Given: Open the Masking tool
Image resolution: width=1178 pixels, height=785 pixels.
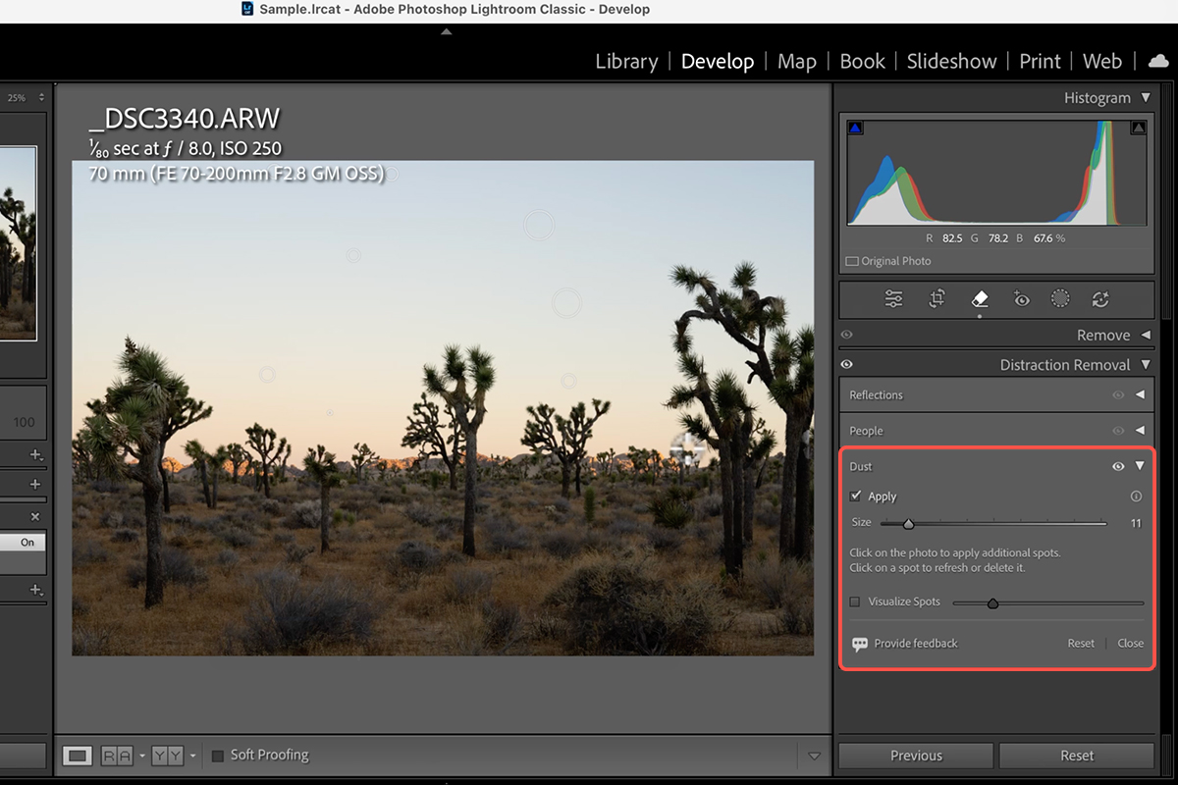Looking at the screenshot, I should pos(1060,299).
